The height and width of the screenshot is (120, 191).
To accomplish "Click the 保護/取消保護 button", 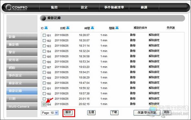I will tap(147, 113).
